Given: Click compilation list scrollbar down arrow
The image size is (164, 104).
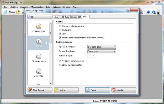Looking at the screenshot, I should (x=51, y=84).
